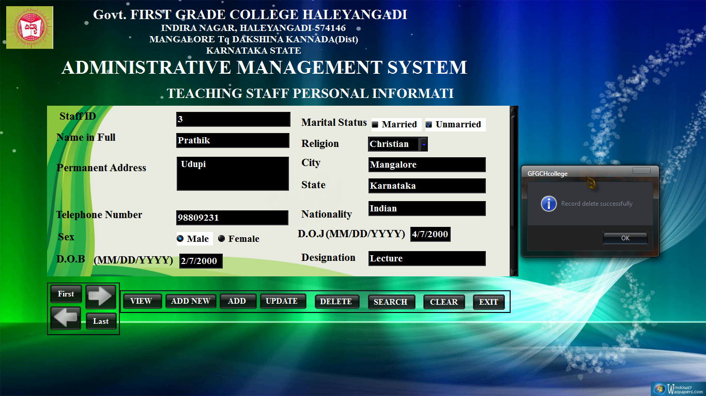Expand the Religion dropdown arrow

[424, 145]
